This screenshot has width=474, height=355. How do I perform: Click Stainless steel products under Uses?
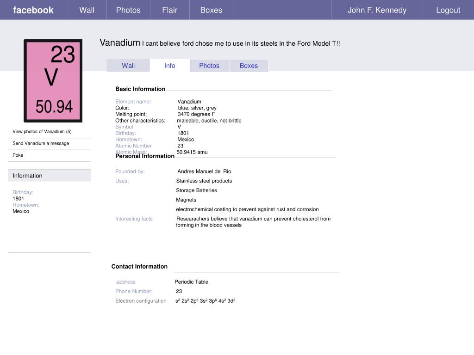[204, 181]
